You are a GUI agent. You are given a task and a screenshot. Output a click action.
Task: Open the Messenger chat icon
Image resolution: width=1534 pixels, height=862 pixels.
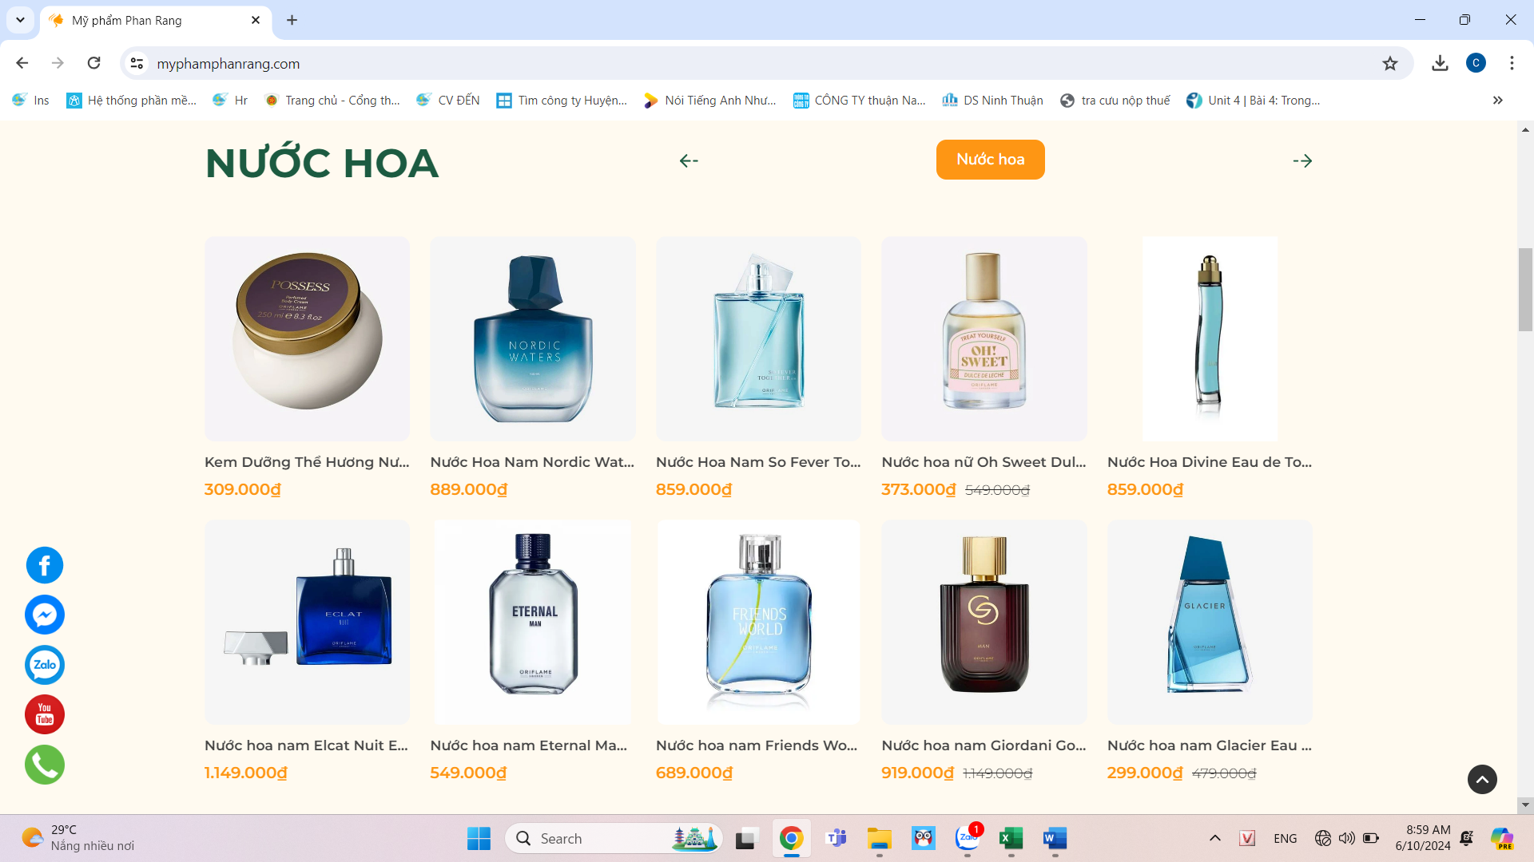tap(45, 615)
